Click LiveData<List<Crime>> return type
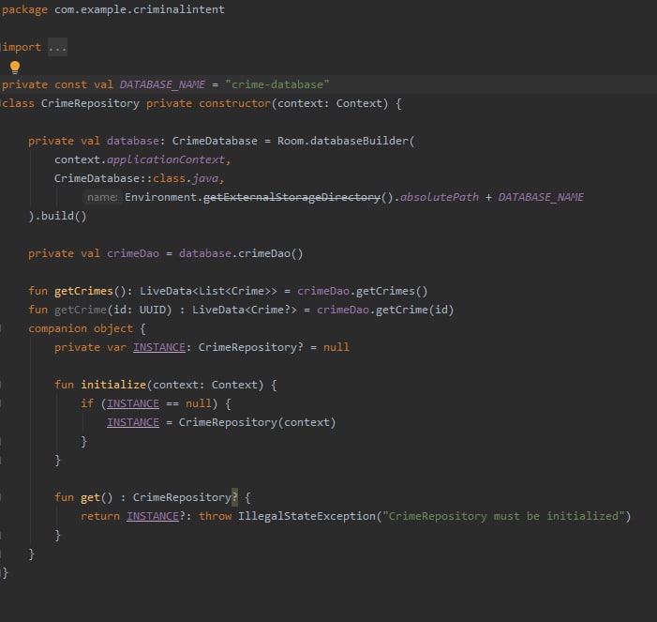657x622 pixels. click(208, 291)
